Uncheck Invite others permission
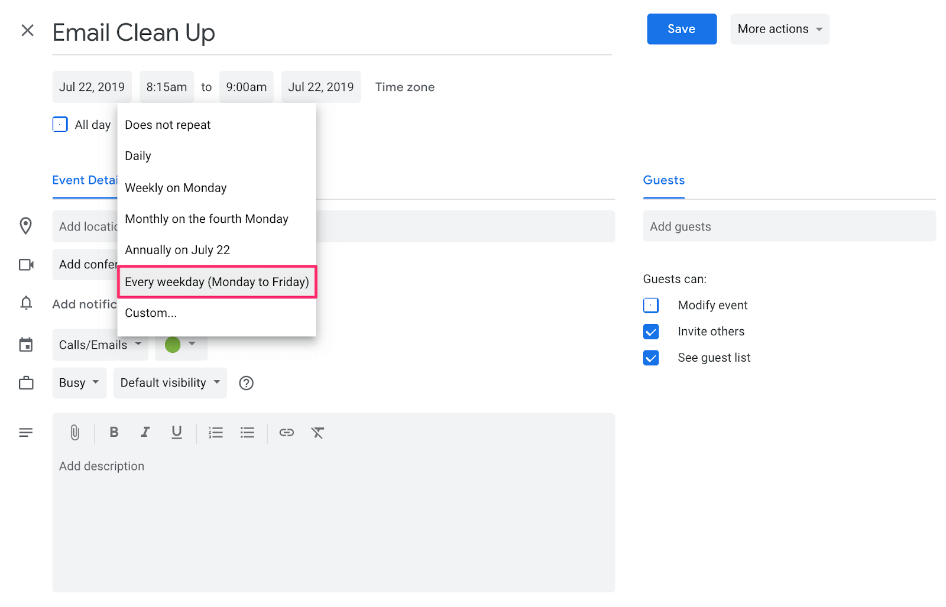 tap(651, 332)
